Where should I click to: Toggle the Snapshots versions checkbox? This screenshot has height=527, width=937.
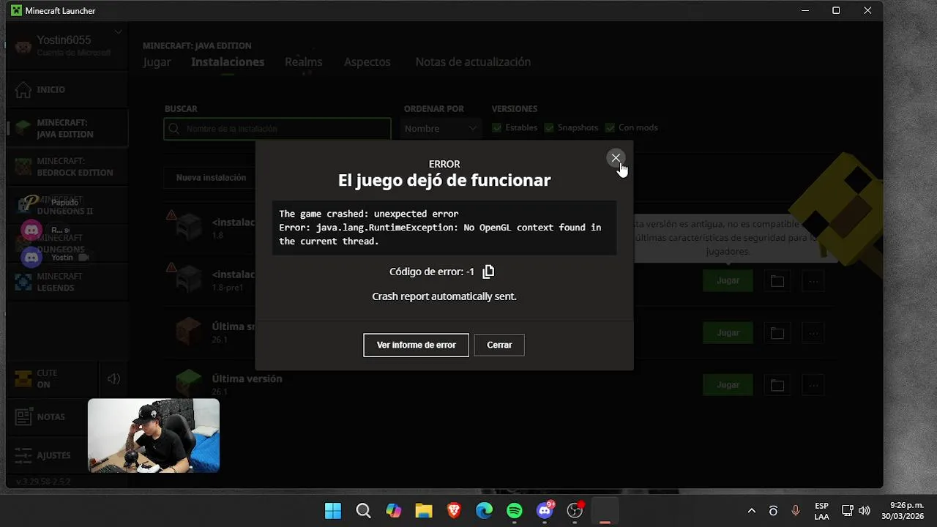point(549,127)
